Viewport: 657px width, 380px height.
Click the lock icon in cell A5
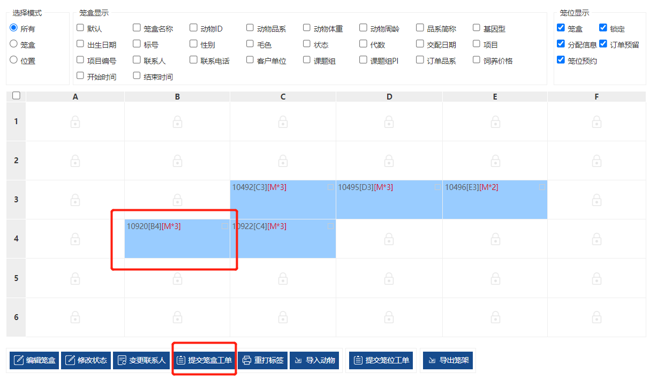click(75, 278)
